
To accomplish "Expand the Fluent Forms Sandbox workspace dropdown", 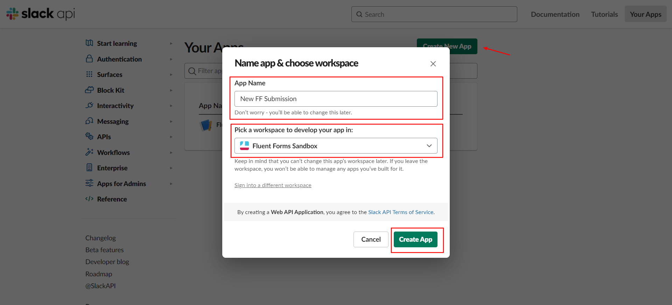I will coord(429,146).
